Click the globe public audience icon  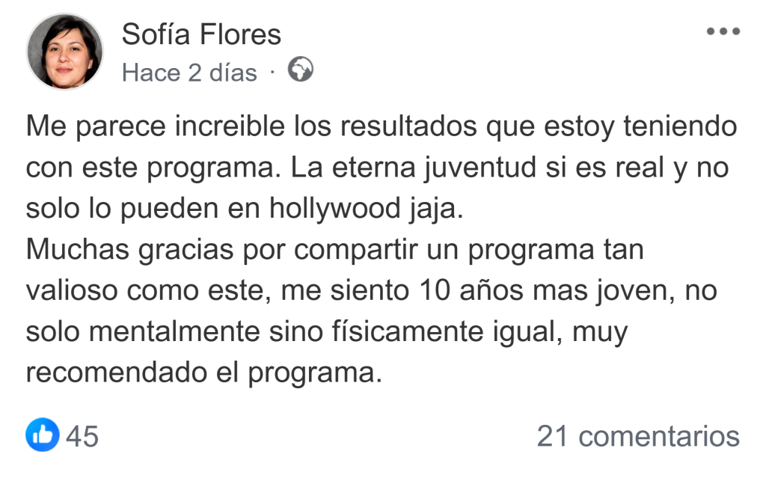(x=300, y=71)
